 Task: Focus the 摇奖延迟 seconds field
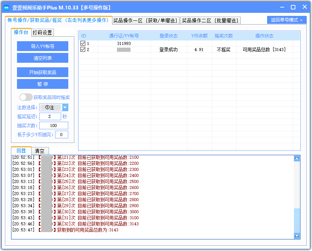tap(50, 116)
